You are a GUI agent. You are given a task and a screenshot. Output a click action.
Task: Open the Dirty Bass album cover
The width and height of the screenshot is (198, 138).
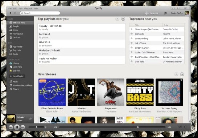point(140,92)
